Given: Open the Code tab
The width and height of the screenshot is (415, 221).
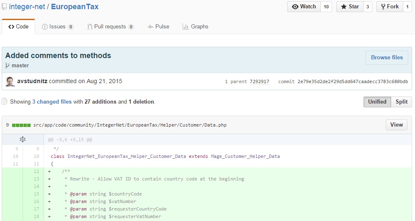Looking at the screenshot, I should click(18, 27).
